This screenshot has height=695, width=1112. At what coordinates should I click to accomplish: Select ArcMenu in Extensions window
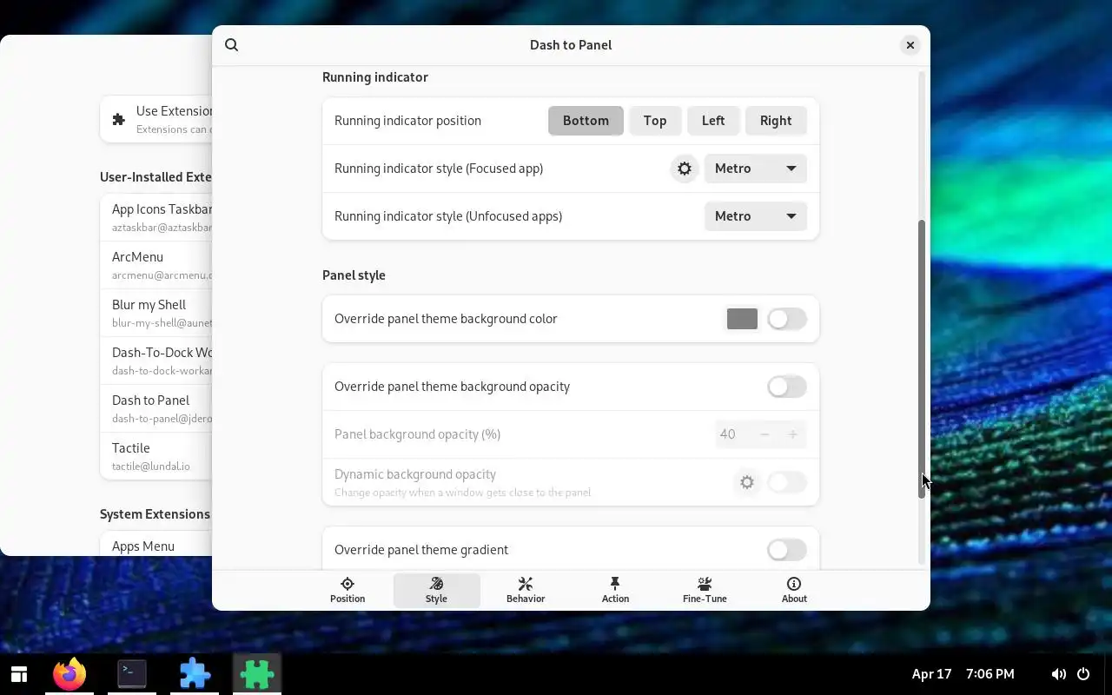coord(156,265)
